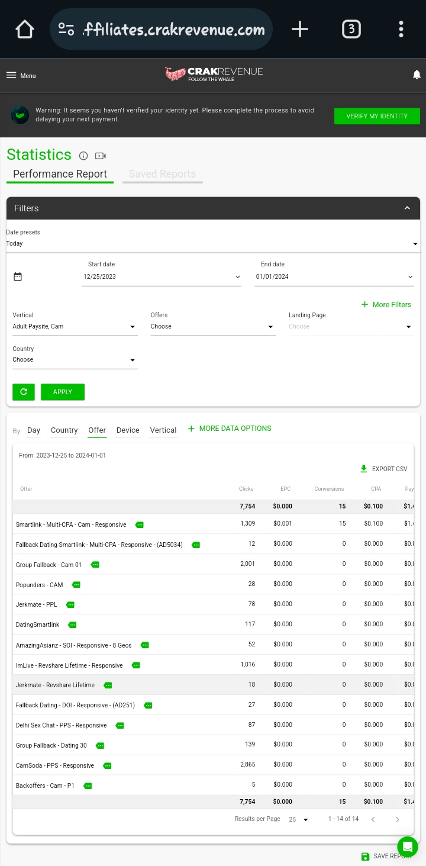Sort by Clicks column header
This screenshot has height=866, width=426.
(246, 489)
